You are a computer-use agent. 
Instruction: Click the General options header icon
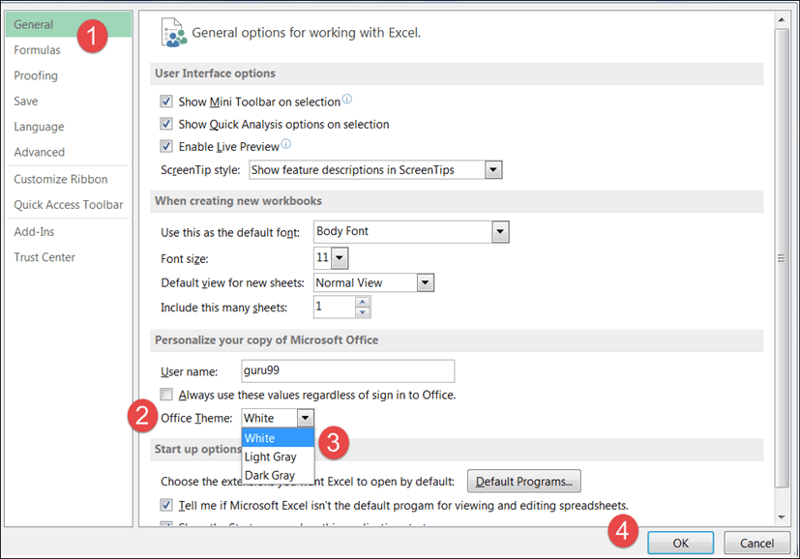(x=174, y=33)
